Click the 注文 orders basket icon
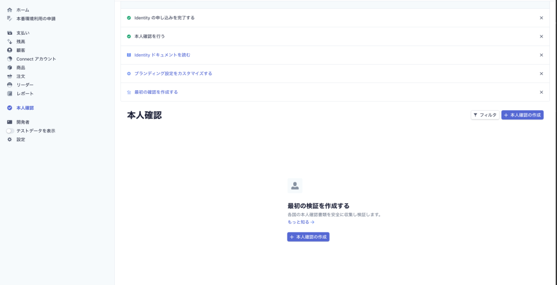Viewport: 557px width, 285px height. (x=9, y=77)
